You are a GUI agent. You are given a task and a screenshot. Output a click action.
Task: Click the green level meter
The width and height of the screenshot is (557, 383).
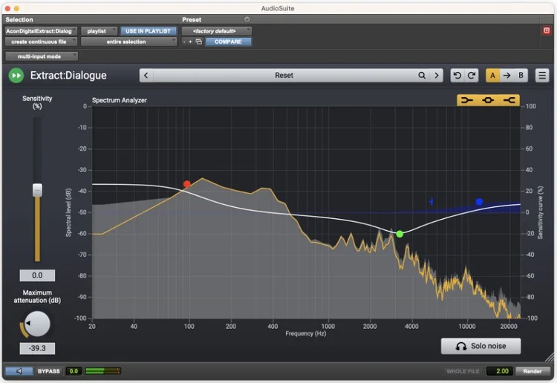click(103, 371)
